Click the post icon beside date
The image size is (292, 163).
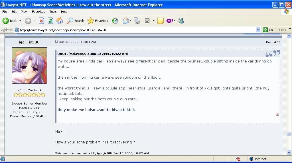(56, 41)
